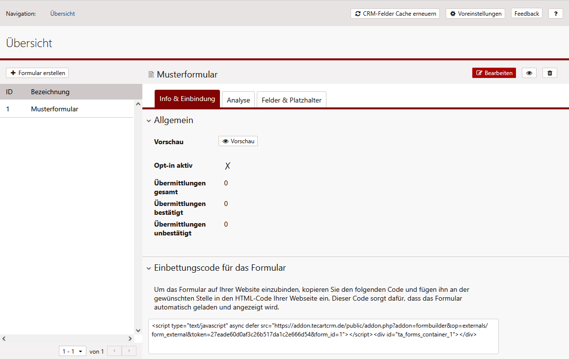The width and height of the screenshot is (569, 359).
Task: Click the embed code text box
Action: tap(323, 336)
